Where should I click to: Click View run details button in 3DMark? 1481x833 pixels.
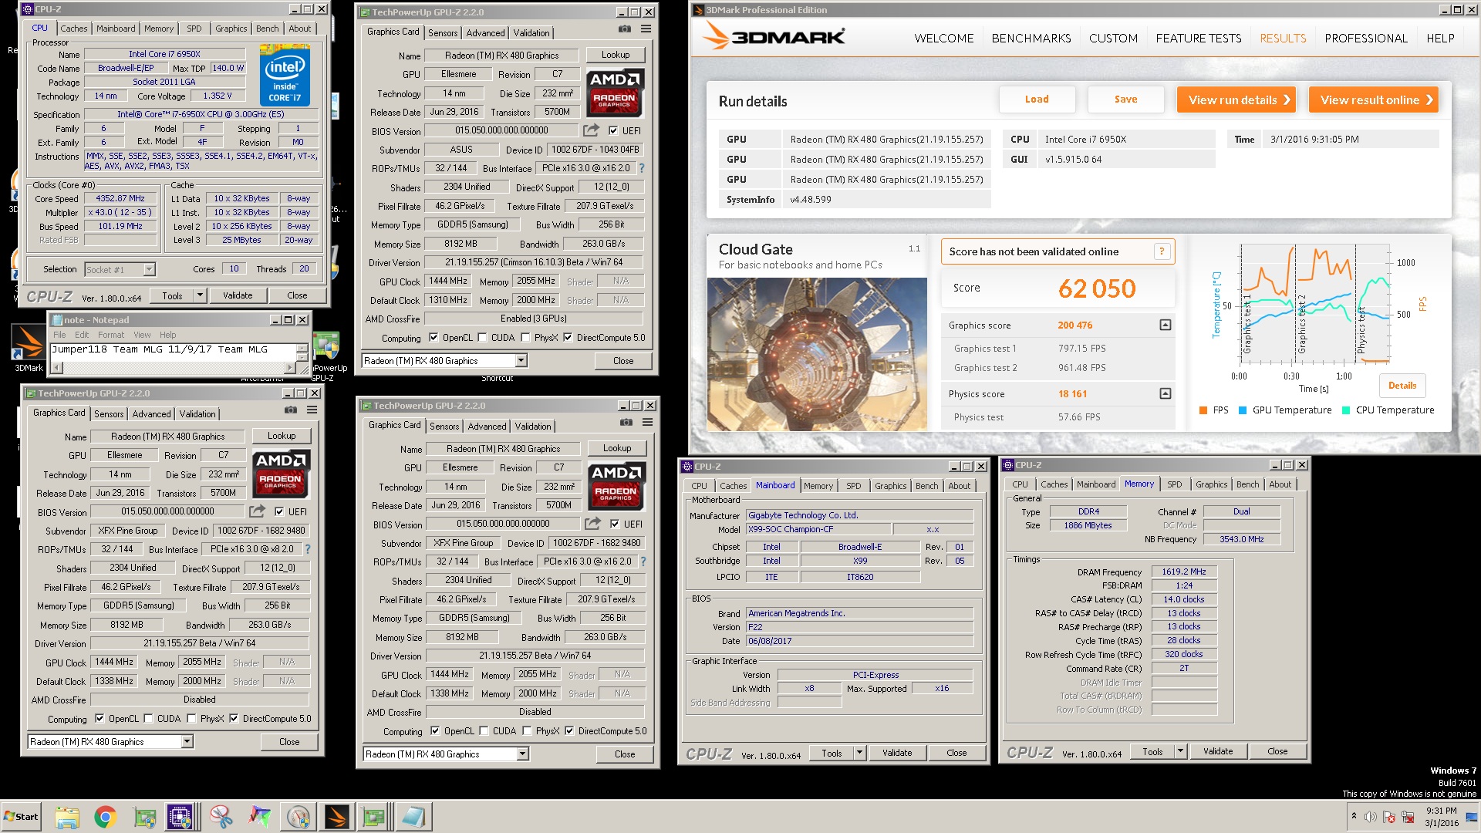point(1236,99)
